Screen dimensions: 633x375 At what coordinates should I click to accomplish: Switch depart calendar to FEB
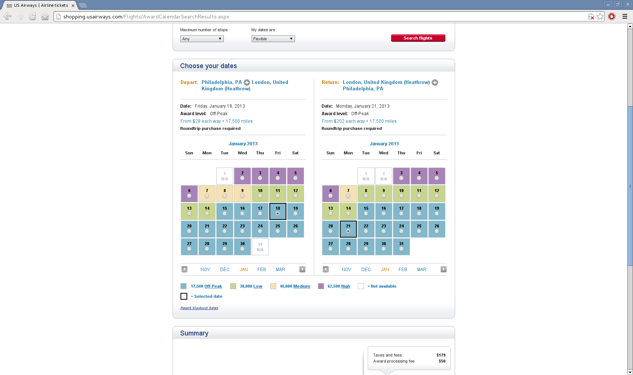pos(261,270)
